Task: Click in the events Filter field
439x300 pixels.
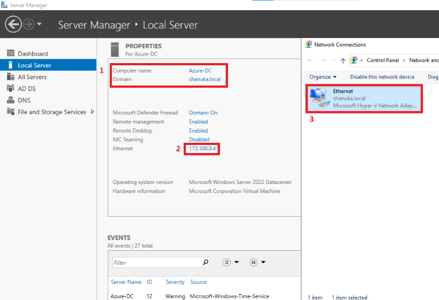Action: coord(157,263)
